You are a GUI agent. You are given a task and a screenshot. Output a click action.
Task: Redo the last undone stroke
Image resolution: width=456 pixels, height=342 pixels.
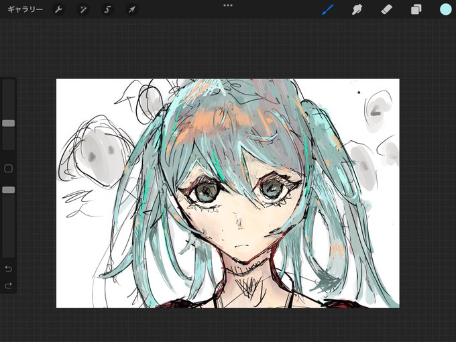[x=9, y=286]
